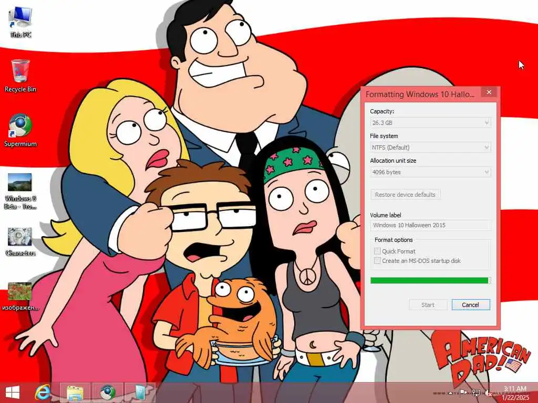Switch to Supermium in the taskbar

(x=107, y=393)
